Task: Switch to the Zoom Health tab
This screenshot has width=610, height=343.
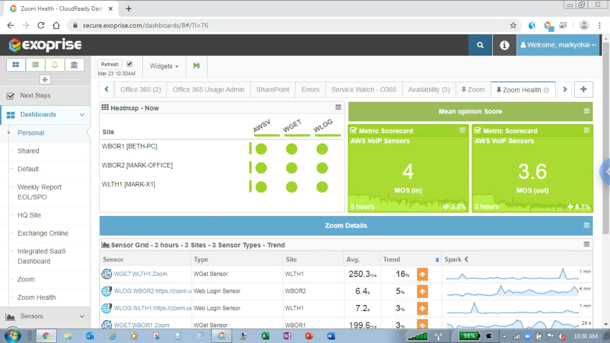Action: point(521,89)
